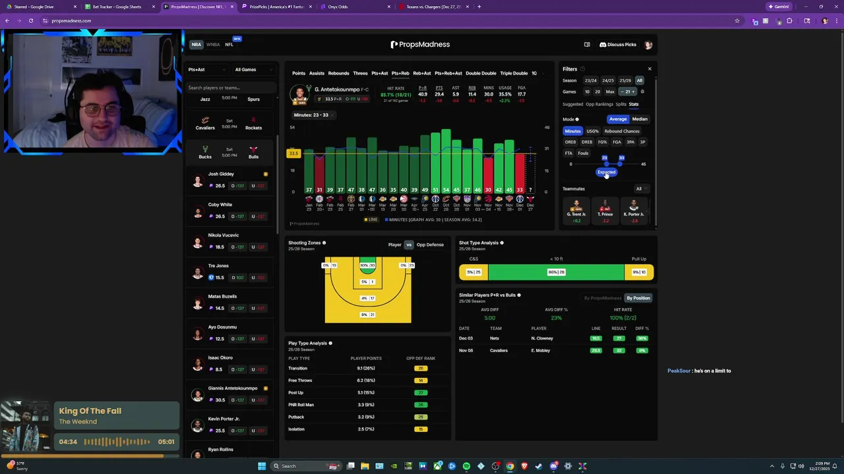Open the All Games dropdown
Viewport: 844px width, 474px height.
[253, 70]
